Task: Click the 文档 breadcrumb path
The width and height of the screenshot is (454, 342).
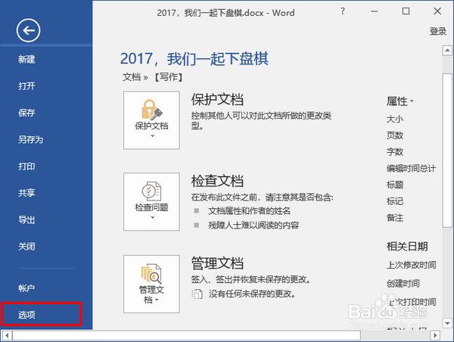Action: (132, 77)
